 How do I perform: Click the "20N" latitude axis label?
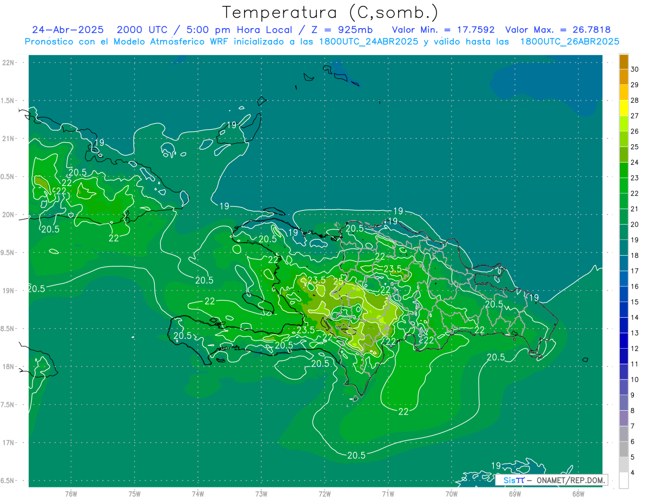[x=9, y=215]
